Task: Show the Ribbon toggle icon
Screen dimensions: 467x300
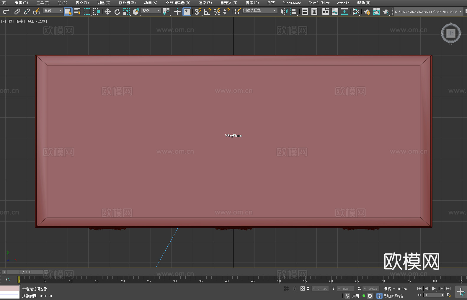Action: coord(326,12)
